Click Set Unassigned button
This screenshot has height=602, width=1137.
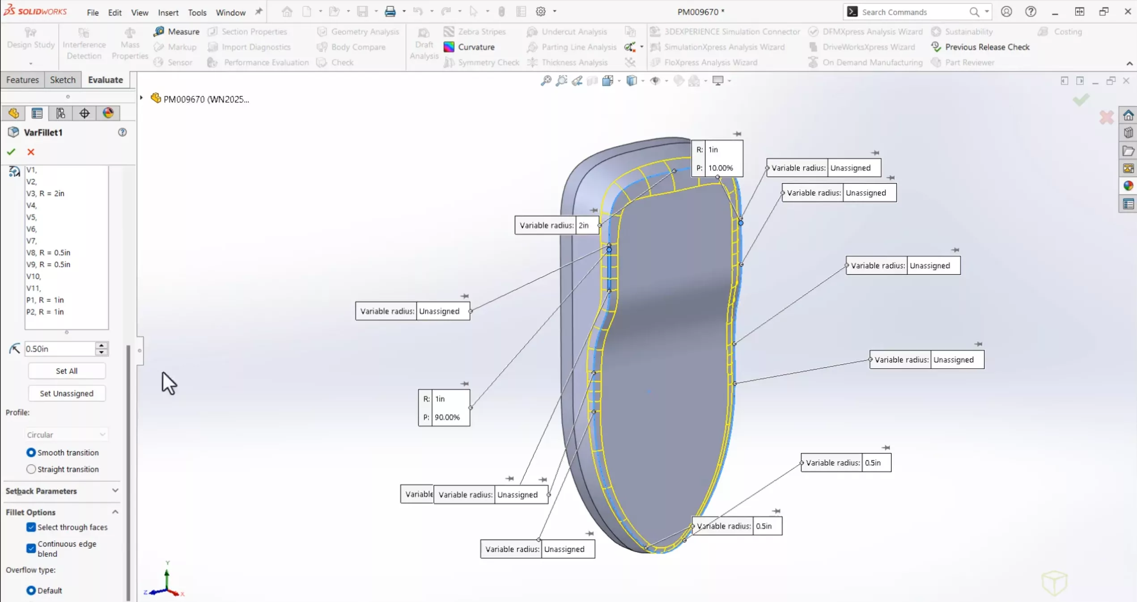tap(66, 393)
